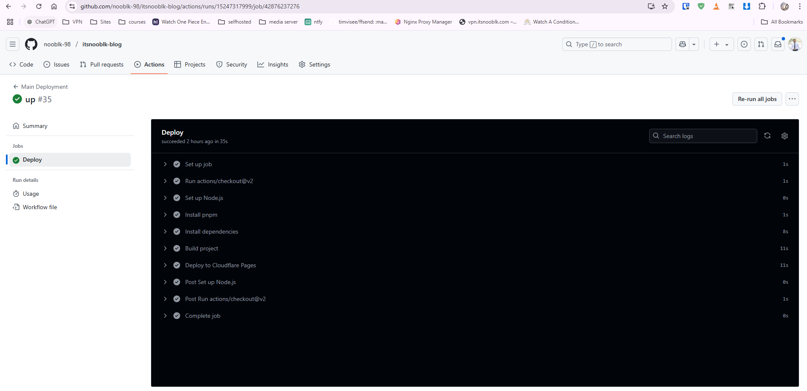This screenshot has height=391, width=807.
Task: Expand the Build project step logs
Action: 165,248
